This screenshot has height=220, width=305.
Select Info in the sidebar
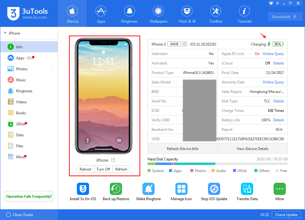(29, 47)
